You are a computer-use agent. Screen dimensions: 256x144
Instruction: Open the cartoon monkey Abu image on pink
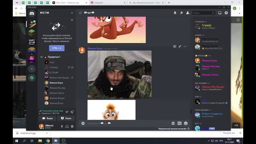pyautogui.click(x=117, y=30)
